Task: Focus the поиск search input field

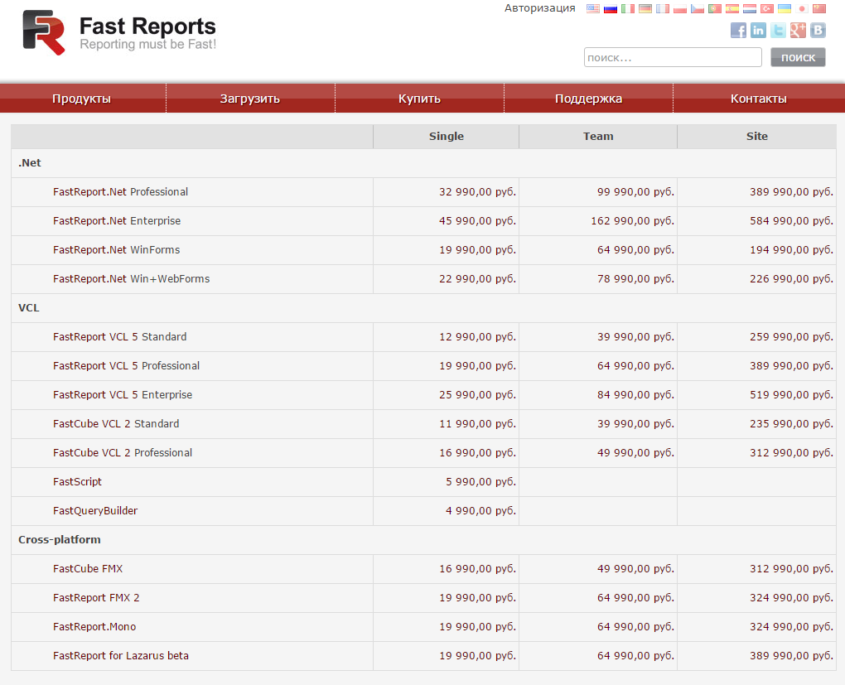Action: click(x=673, y=57)
